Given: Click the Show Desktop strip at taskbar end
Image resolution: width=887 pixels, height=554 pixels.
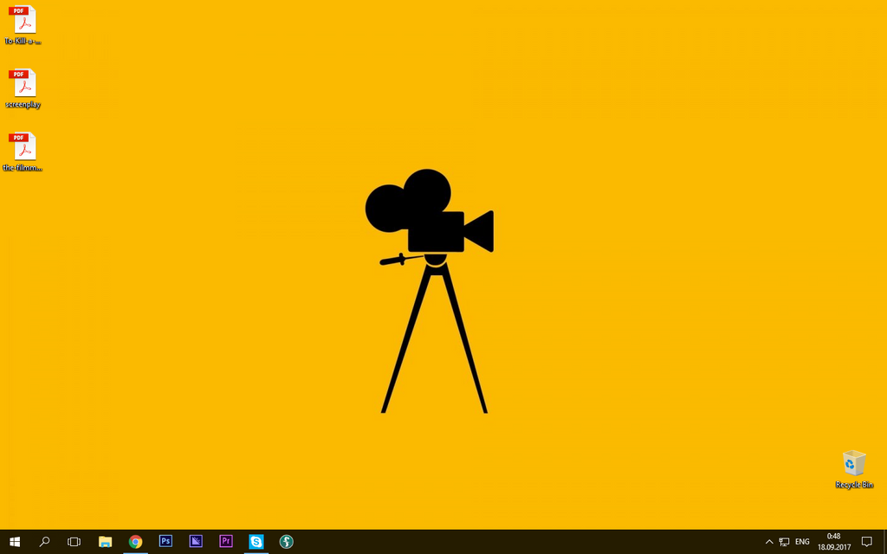Looking at the screenshot, I should tap(884, 542).
